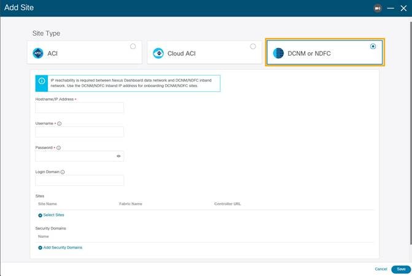Open the Password help info icon
The width and height of the screenshot is (412, 276).
tap(58, 148)
